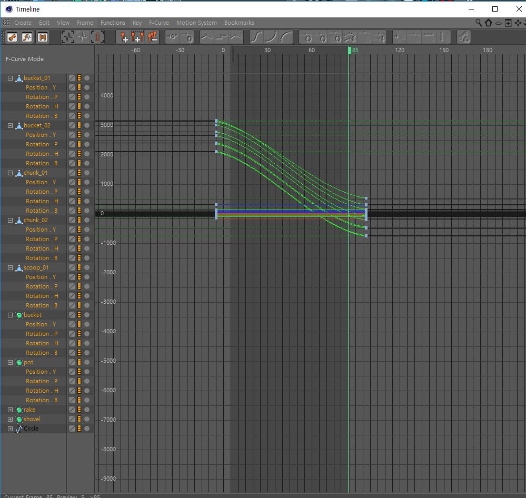Click frame 120 on the time ruler

(x=400, y=50)
